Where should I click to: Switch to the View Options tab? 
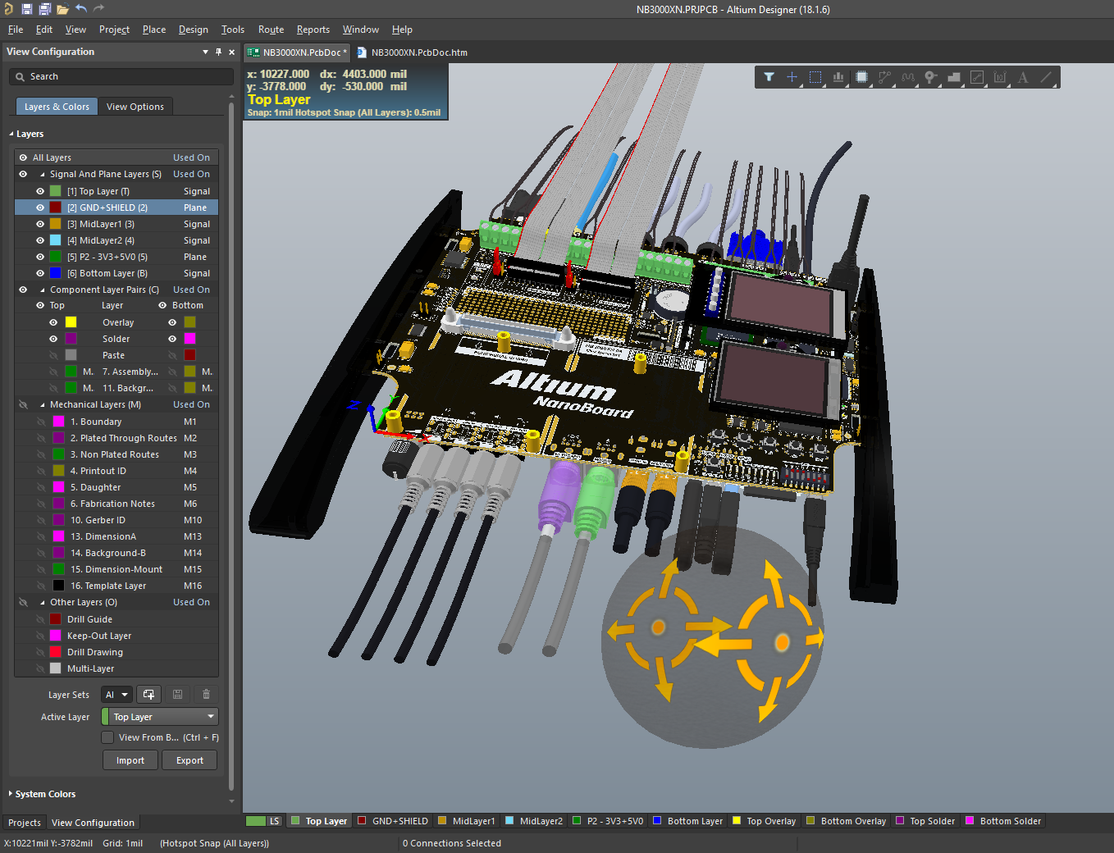pos(135,107)
